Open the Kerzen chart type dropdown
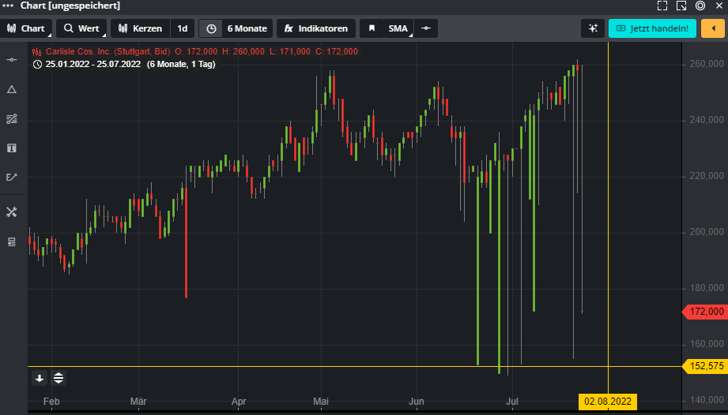Screen dimensions: 728x415 140,28
